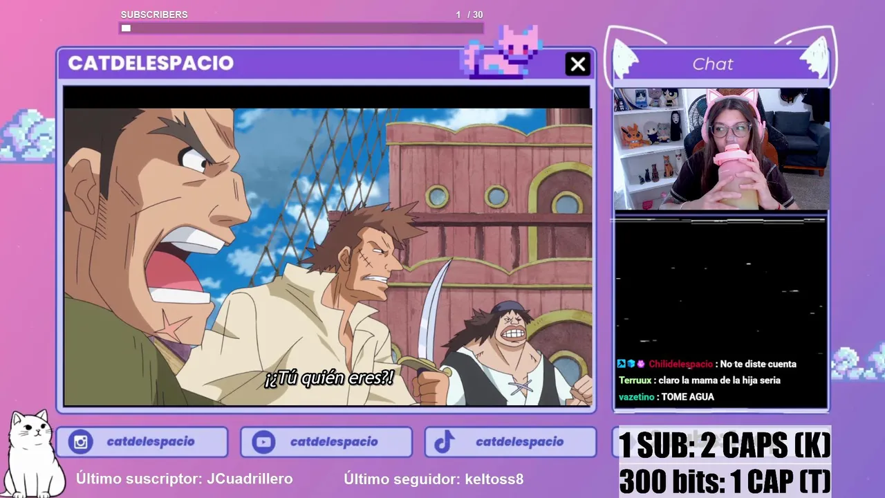Click the badge icons beside Chilidelespacio
885x498 pixels.
coord(631,364)
